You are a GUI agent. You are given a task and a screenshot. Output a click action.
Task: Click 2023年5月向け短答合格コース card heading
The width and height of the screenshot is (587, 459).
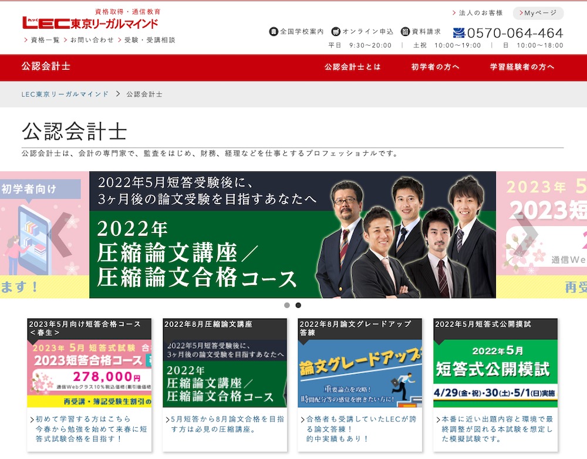pos(85,328)
